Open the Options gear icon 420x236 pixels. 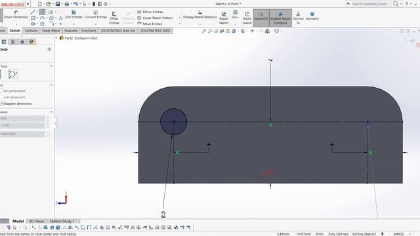106,4
